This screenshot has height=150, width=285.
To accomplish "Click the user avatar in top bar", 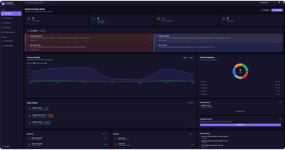I will tap(283, 3).
